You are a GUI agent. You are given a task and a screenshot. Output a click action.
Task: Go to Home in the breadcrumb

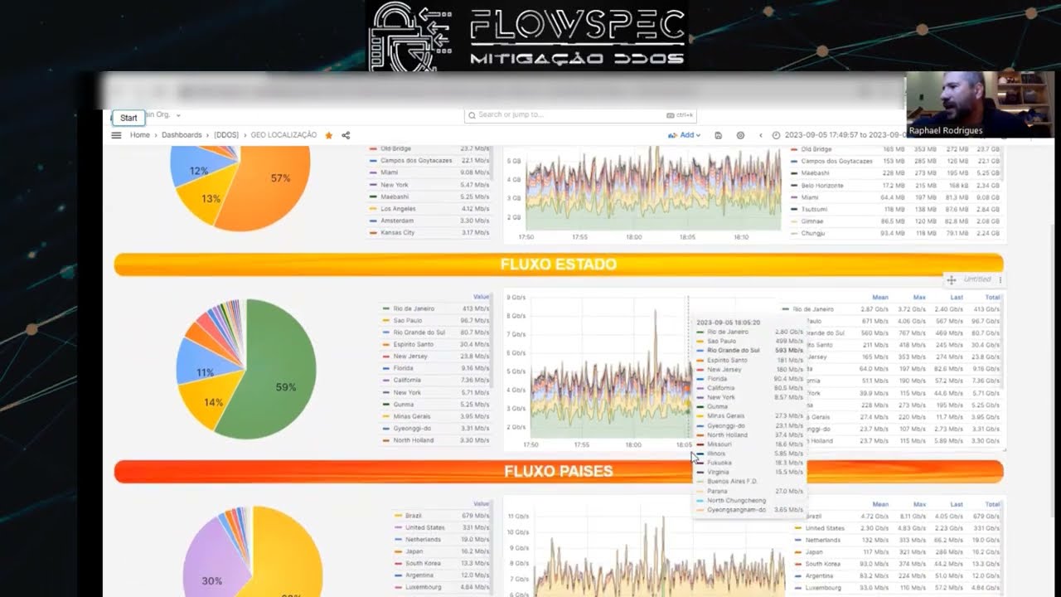pyautogui.click(x=140, y=135)
